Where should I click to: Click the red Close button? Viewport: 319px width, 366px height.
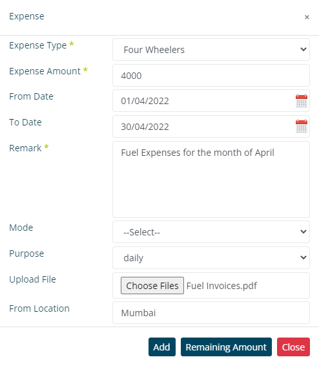point(293,347)
